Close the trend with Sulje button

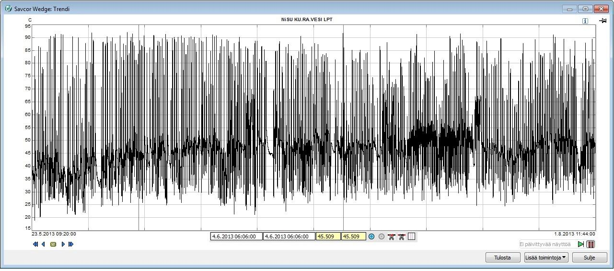(590, 258)
